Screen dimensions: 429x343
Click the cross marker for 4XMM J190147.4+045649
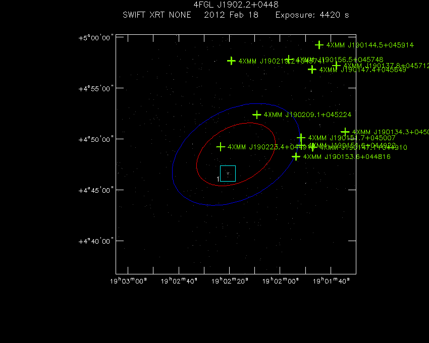[x=312, y=70]
